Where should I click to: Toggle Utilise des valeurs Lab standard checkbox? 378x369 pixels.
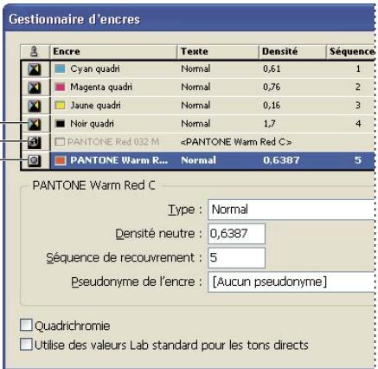pos(26,344)
